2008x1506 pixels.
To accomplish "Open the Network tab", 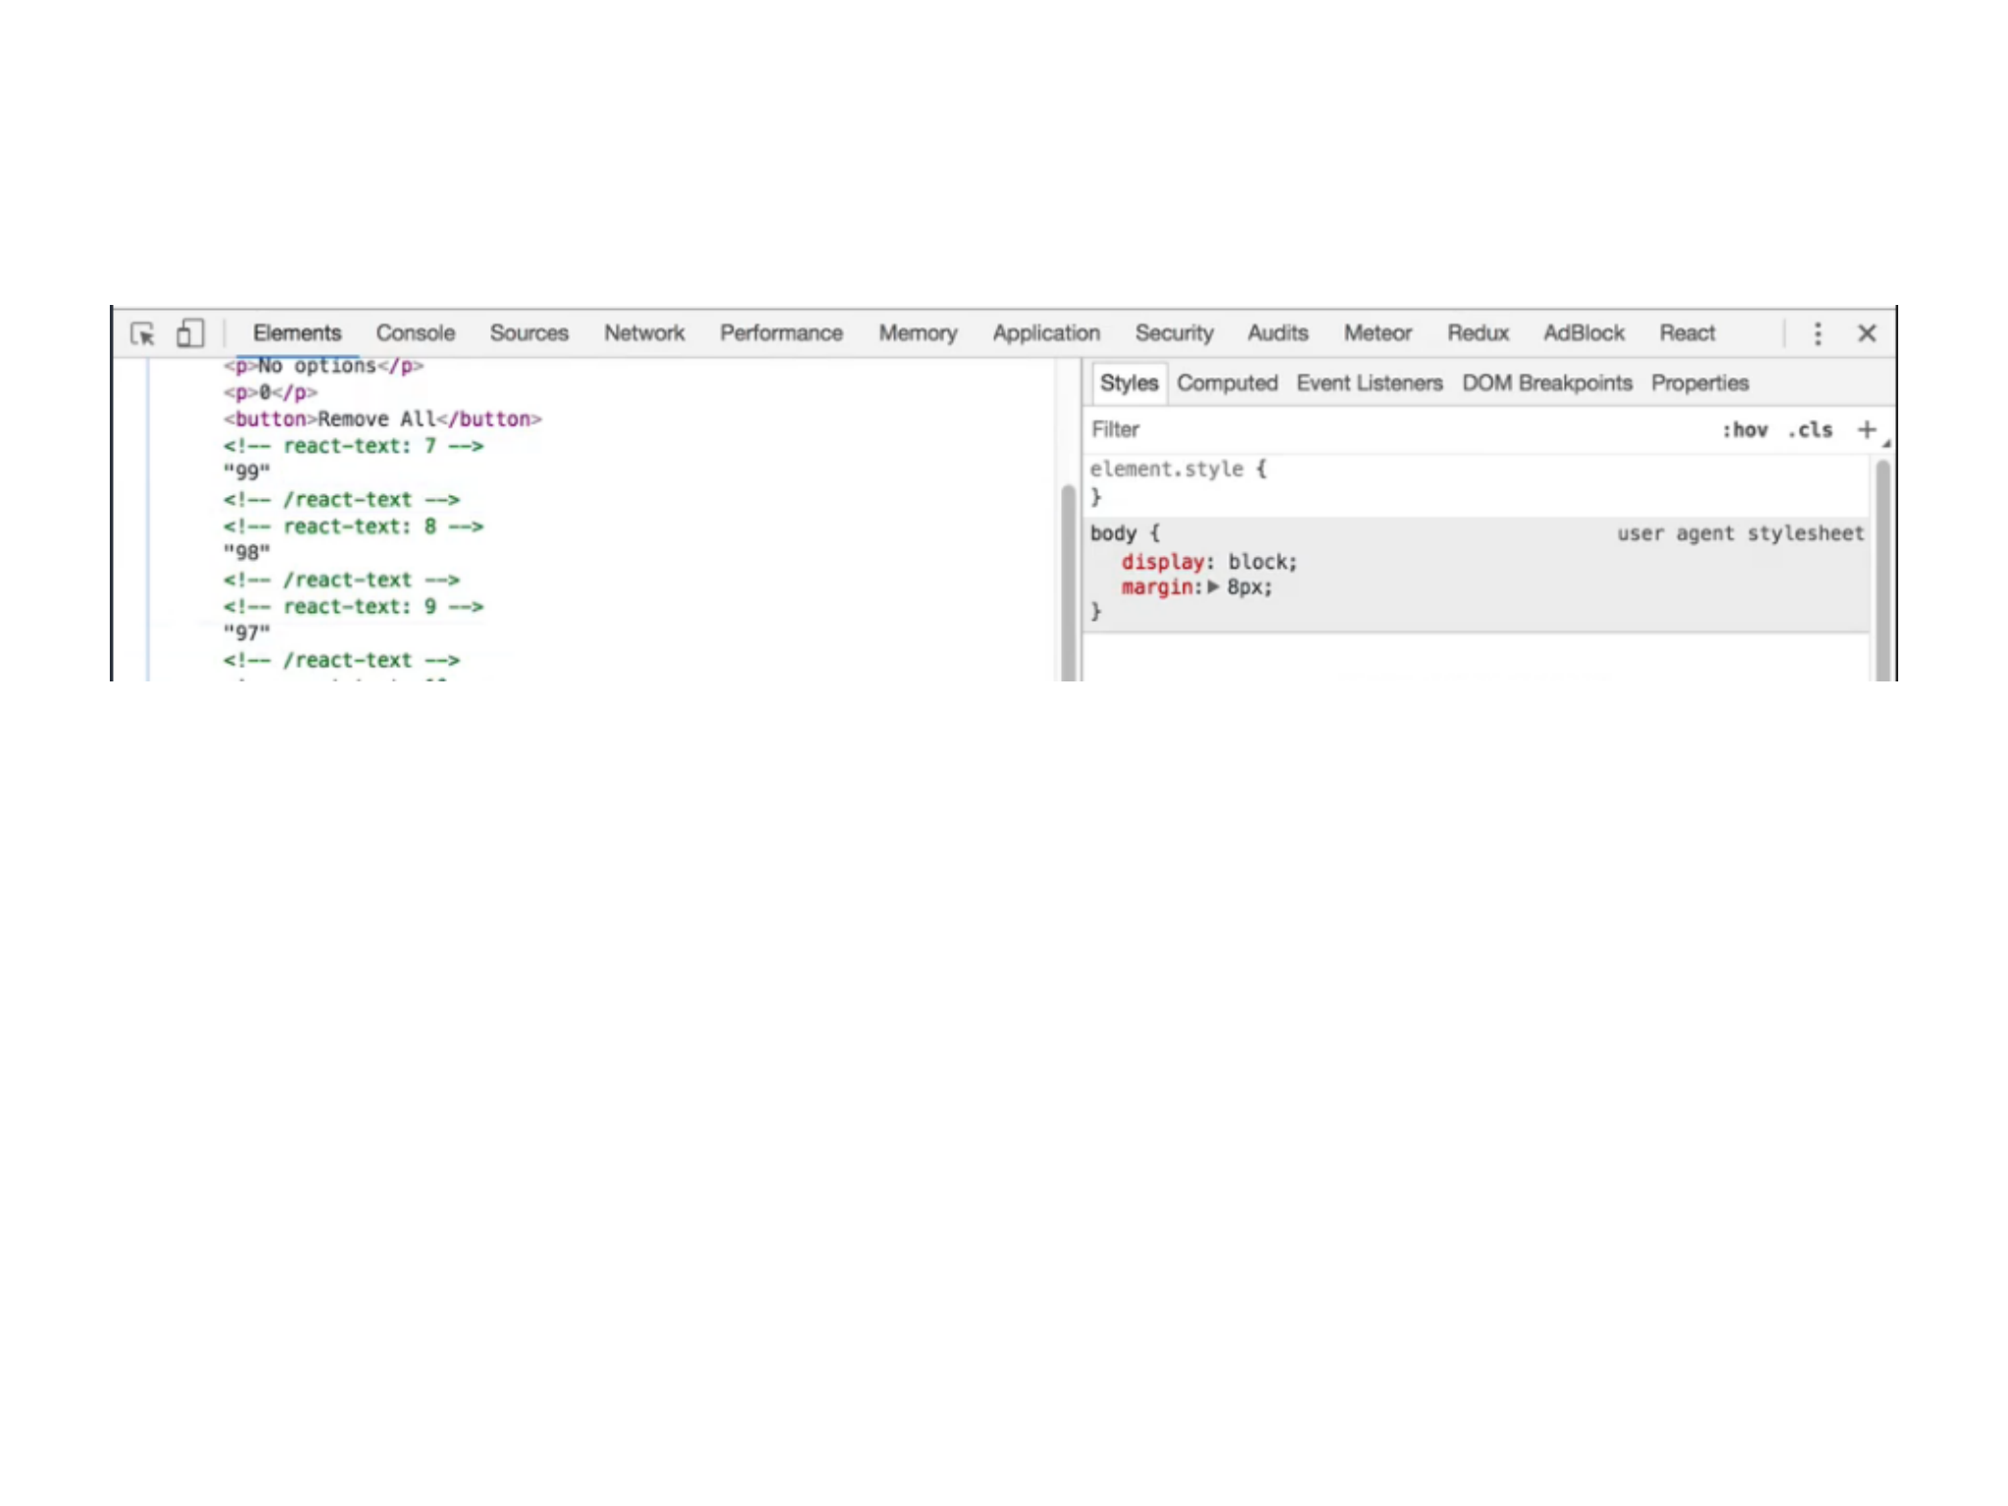I will [x=643, y=333].
